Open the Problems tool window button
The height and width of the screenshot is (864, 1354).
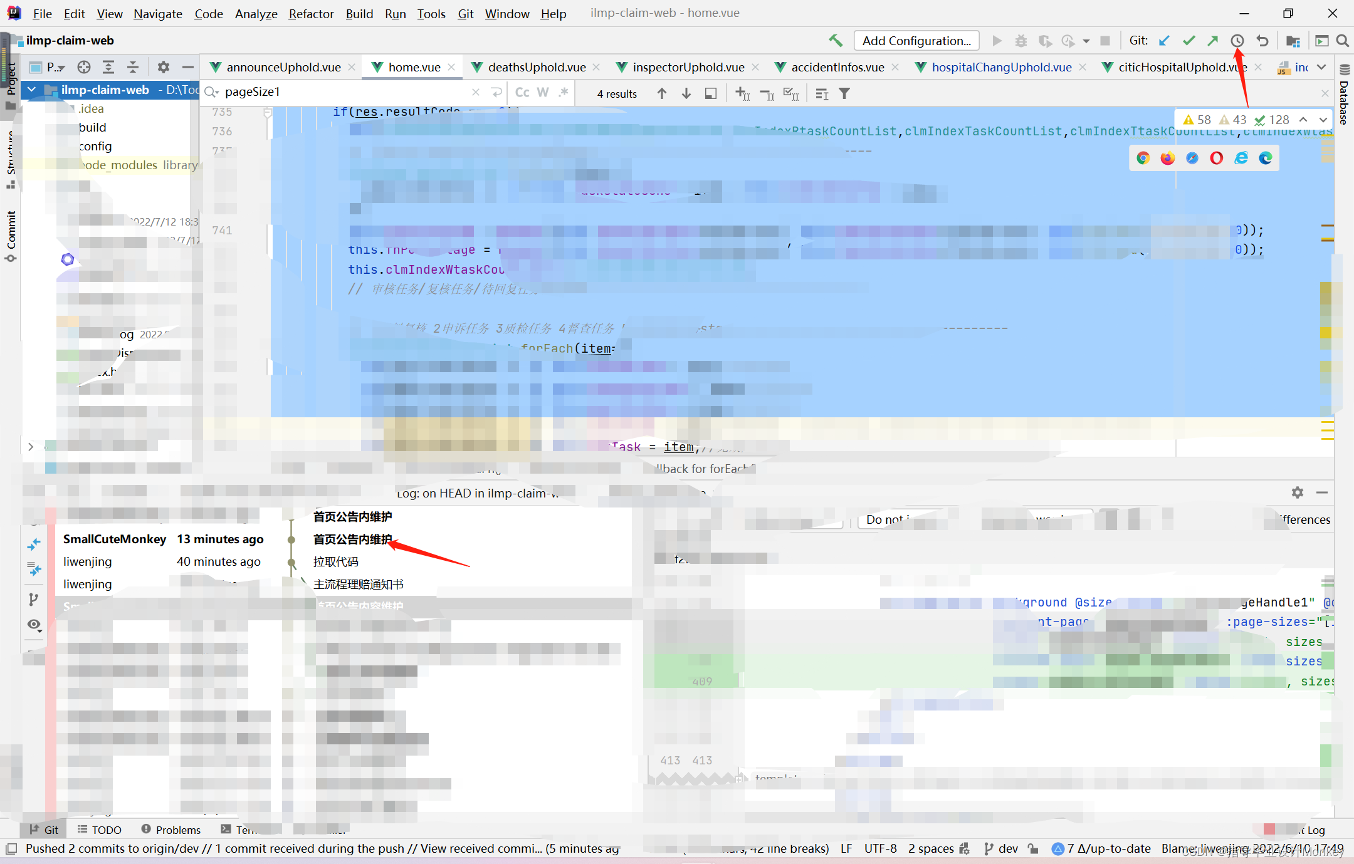point(171,830)
